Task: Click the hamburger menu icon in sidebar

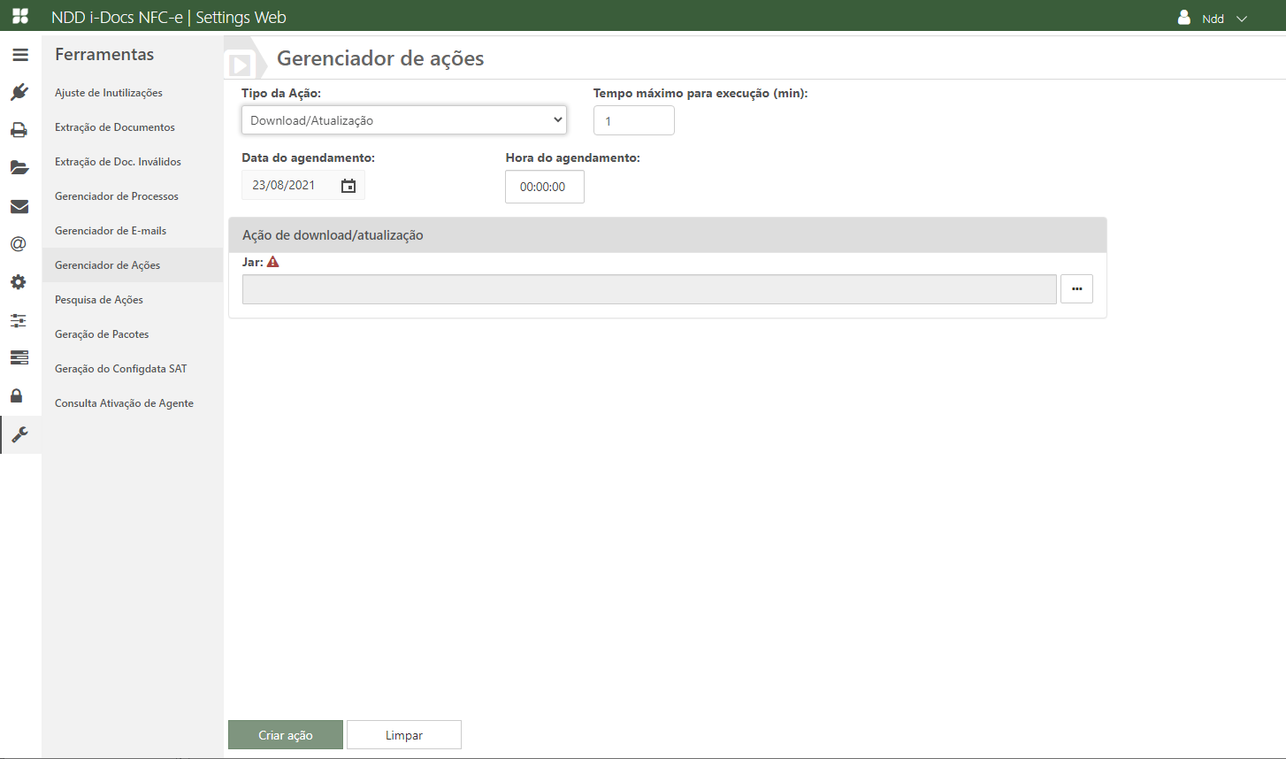Action: (x=19, y=55)
